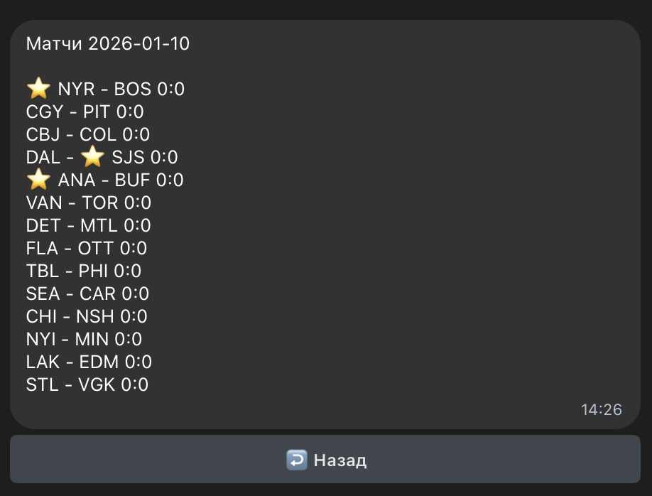
Task: Click the back arrow icon on Назад button
Action: click(296, 460)
